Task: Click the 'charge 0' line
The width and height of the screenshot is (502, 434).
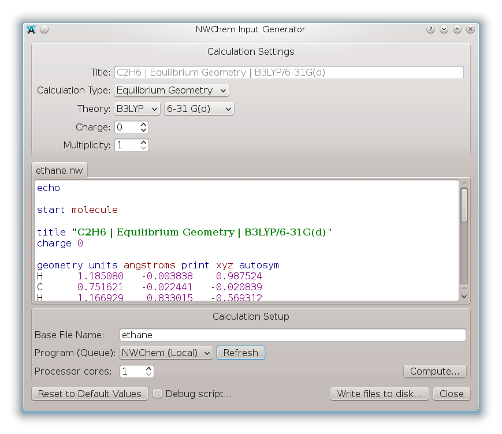Action: coord(60,244)
